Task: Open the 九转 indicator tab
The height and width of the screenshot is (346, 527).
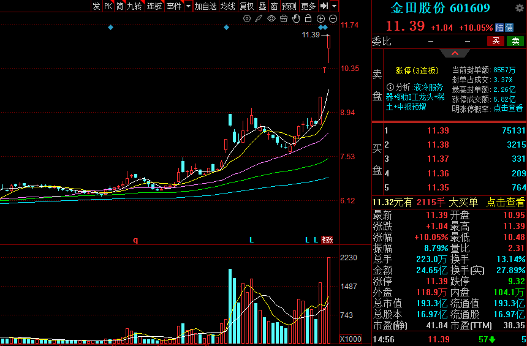Action: (x=134, y=6)
